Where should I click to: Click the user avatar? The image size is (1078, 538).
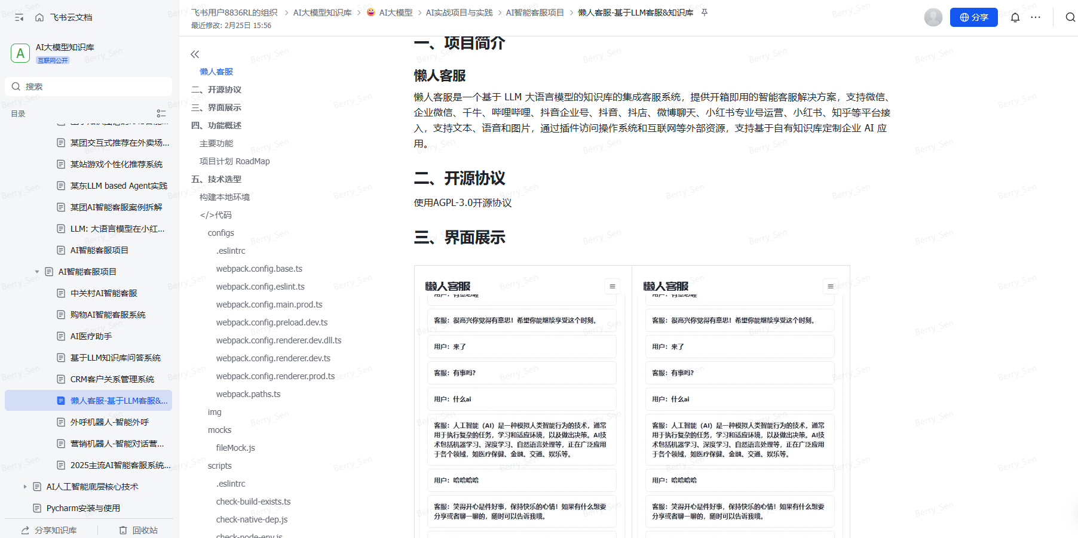[933, 17]
